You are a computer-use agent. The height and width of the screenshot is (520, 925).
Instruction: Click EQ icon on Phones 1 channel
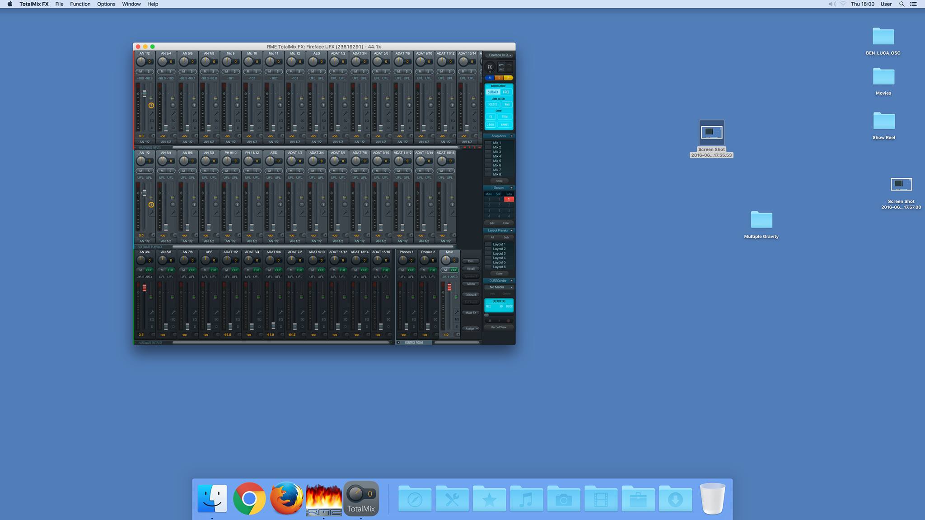[x=414, y=319]
